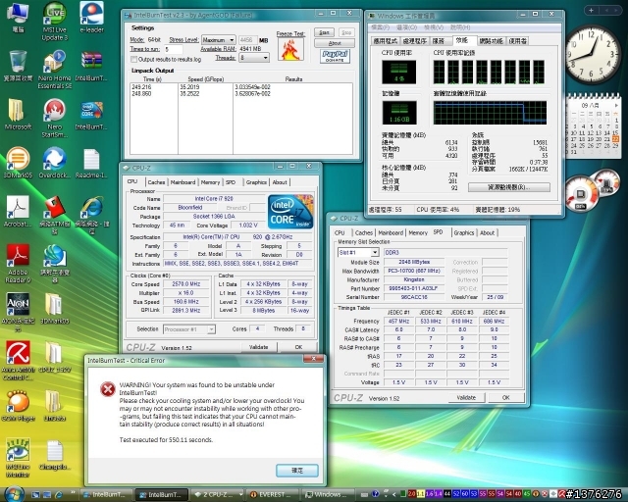The height and width of the screenshot is (502, 628).
Task: Click the Internet Explorer desktop shortcut
Action: [91, 216]
